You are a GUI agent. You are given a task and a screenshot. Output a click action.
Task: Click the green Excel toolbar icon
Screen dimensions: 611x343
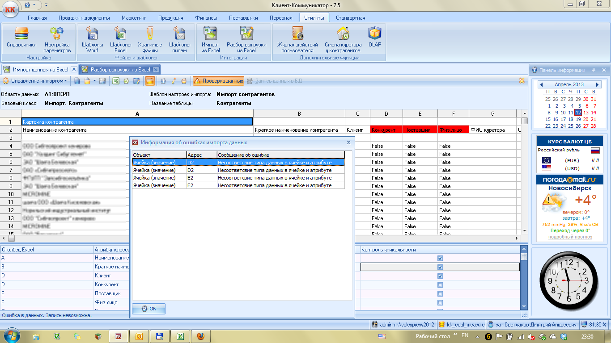[115, 81]
